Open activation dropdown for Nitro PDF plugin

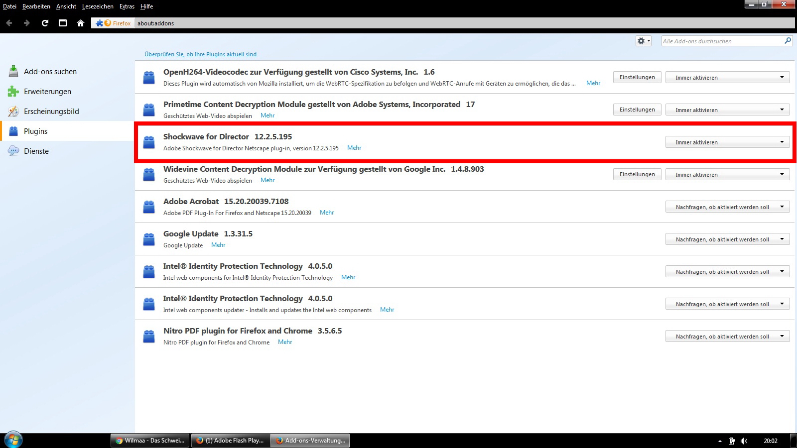click(727, 336)
